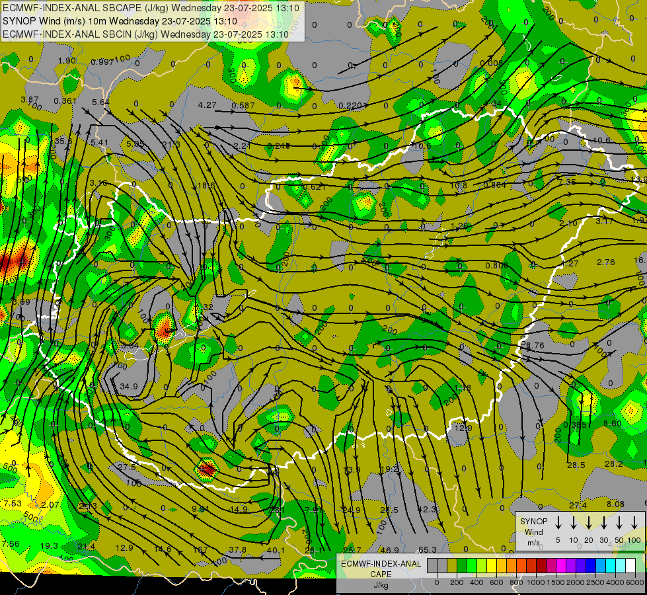This screenshot has width=647, height=595.
Task: Click the 12.0 value on the map
Action: (x=463, y=428)
